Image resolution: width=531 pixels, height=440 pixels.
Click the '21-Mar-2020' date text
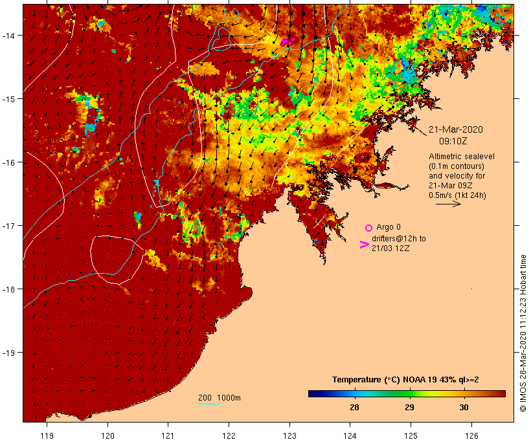tap(456, 129)
